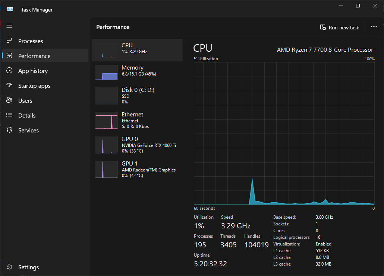Screen dimensions: 384x276
Task: Click Disk 0 (C: D:) label
Action: click(x=138, y=90)
